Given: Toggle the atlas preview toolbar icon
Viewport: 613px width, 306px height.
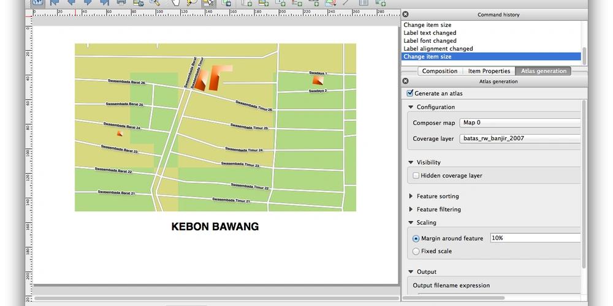Looking at the screenshot, I should click(37, 2).
